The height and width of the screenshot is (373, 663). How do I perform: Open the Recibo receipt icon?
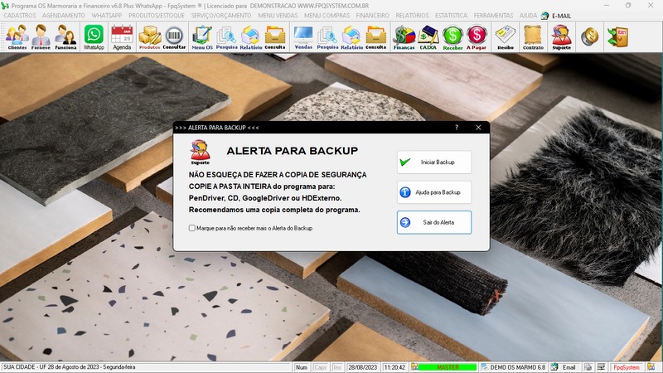pyautogui.click(x=506, y=36)
